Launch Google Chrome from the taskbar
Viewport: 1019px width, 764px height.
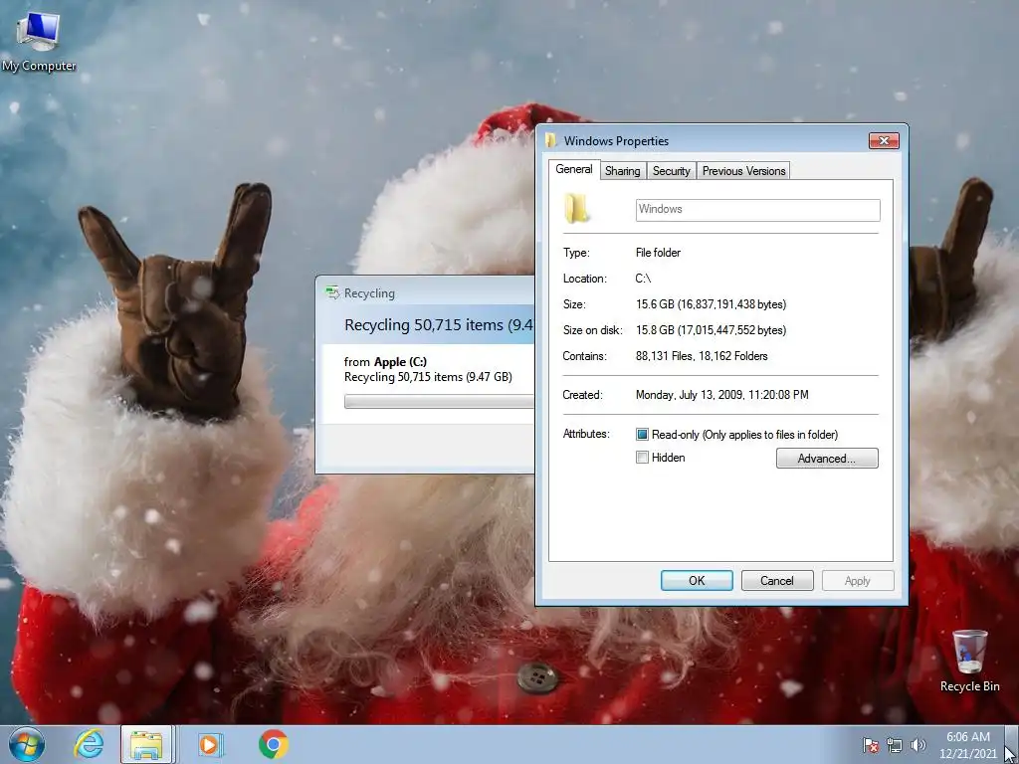[274, 744]
